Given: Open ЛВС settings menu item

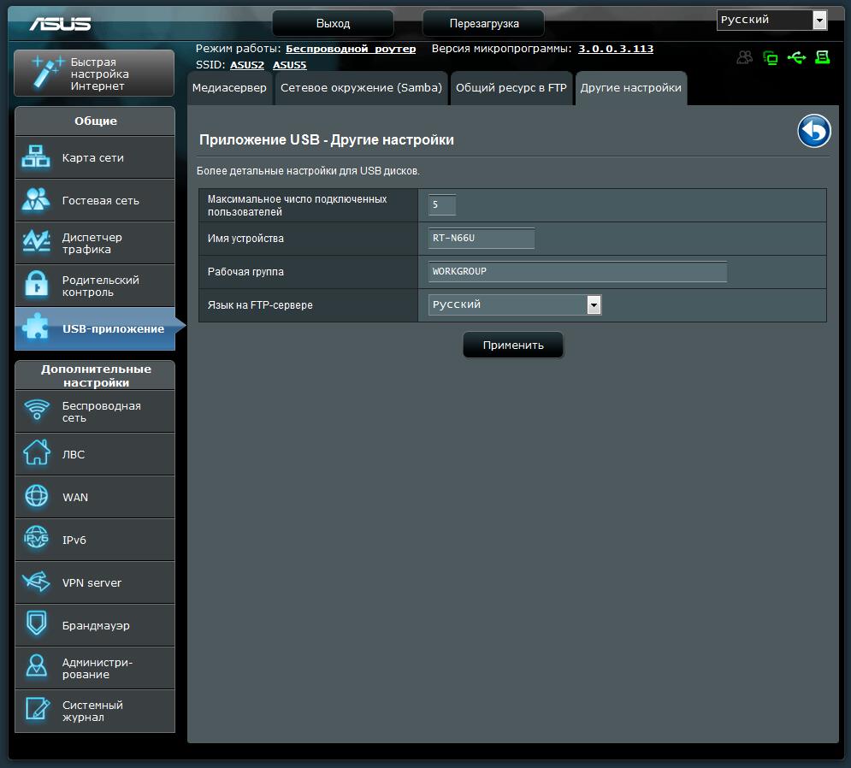Looking at the screenshot, I should click(95, 454).
